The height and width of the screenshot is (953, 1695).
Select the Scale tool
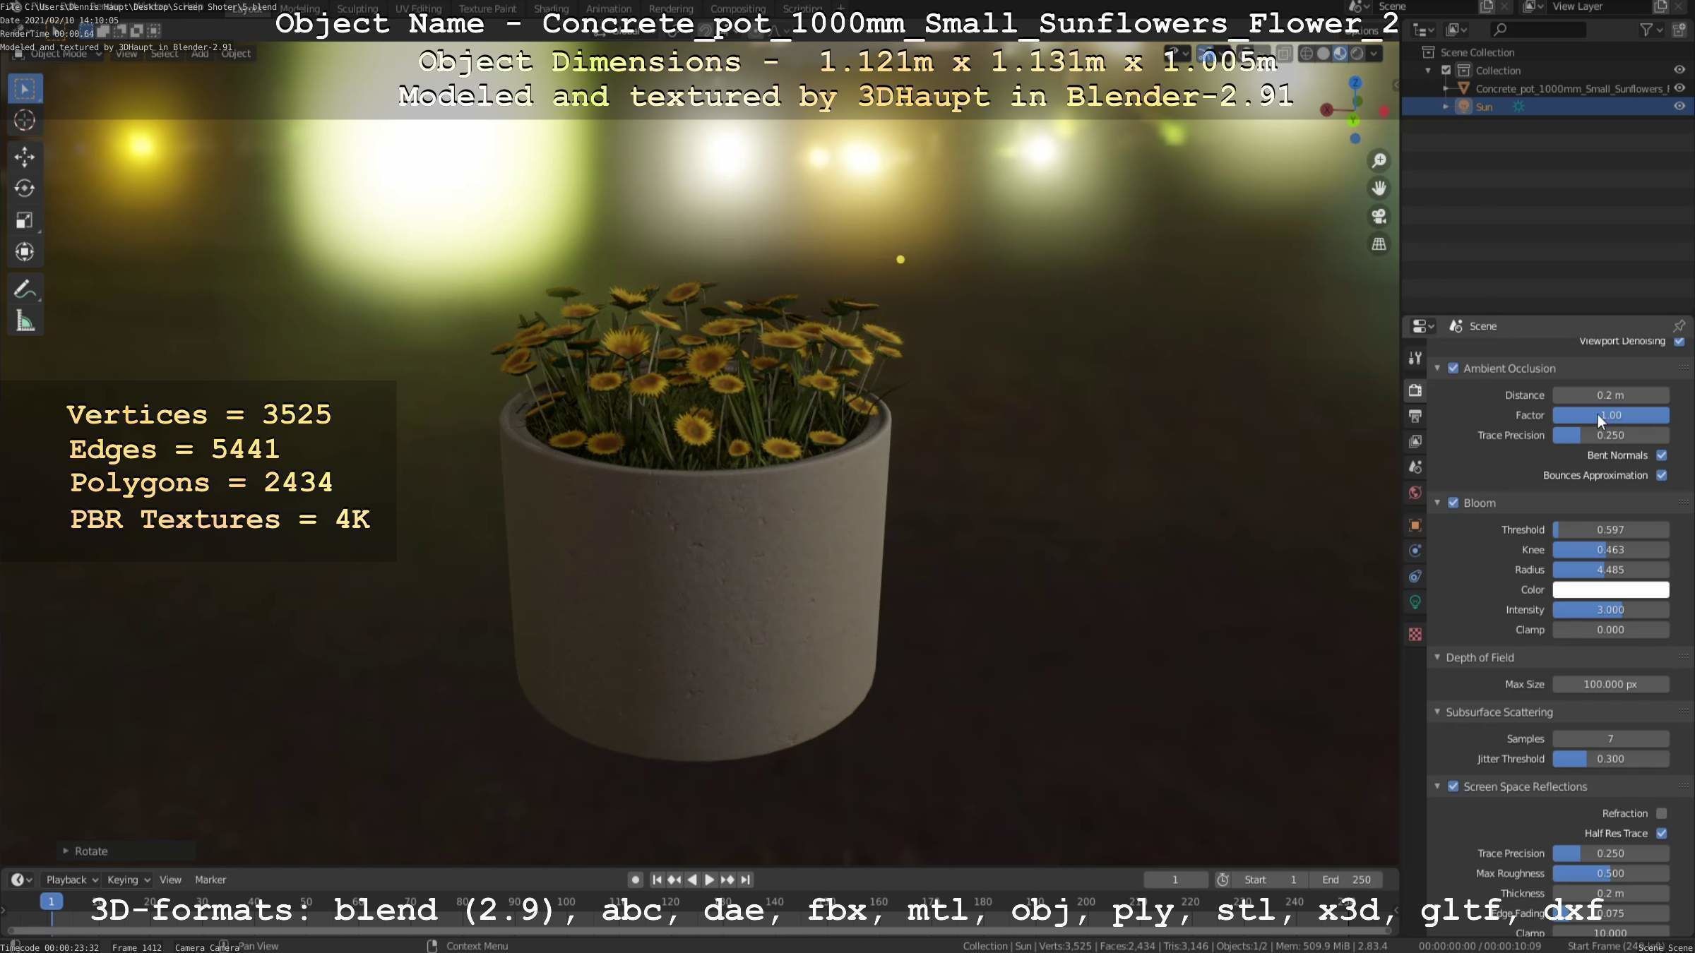pyautogui.click(x=25, y=220)
